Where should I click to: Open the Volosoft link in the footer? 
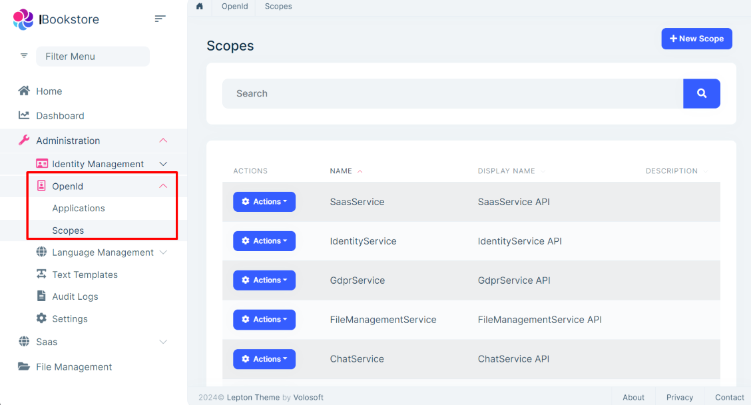(308, 397)
